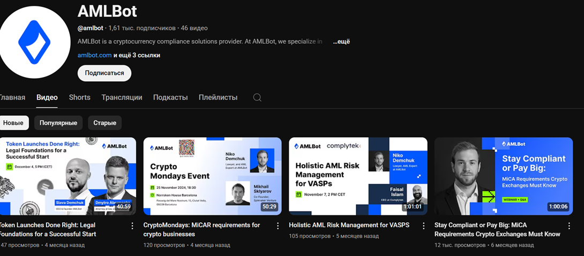584x256 pixels.
Task: Click the AMLBot channel avatar logo
Action: click(34, 42)
